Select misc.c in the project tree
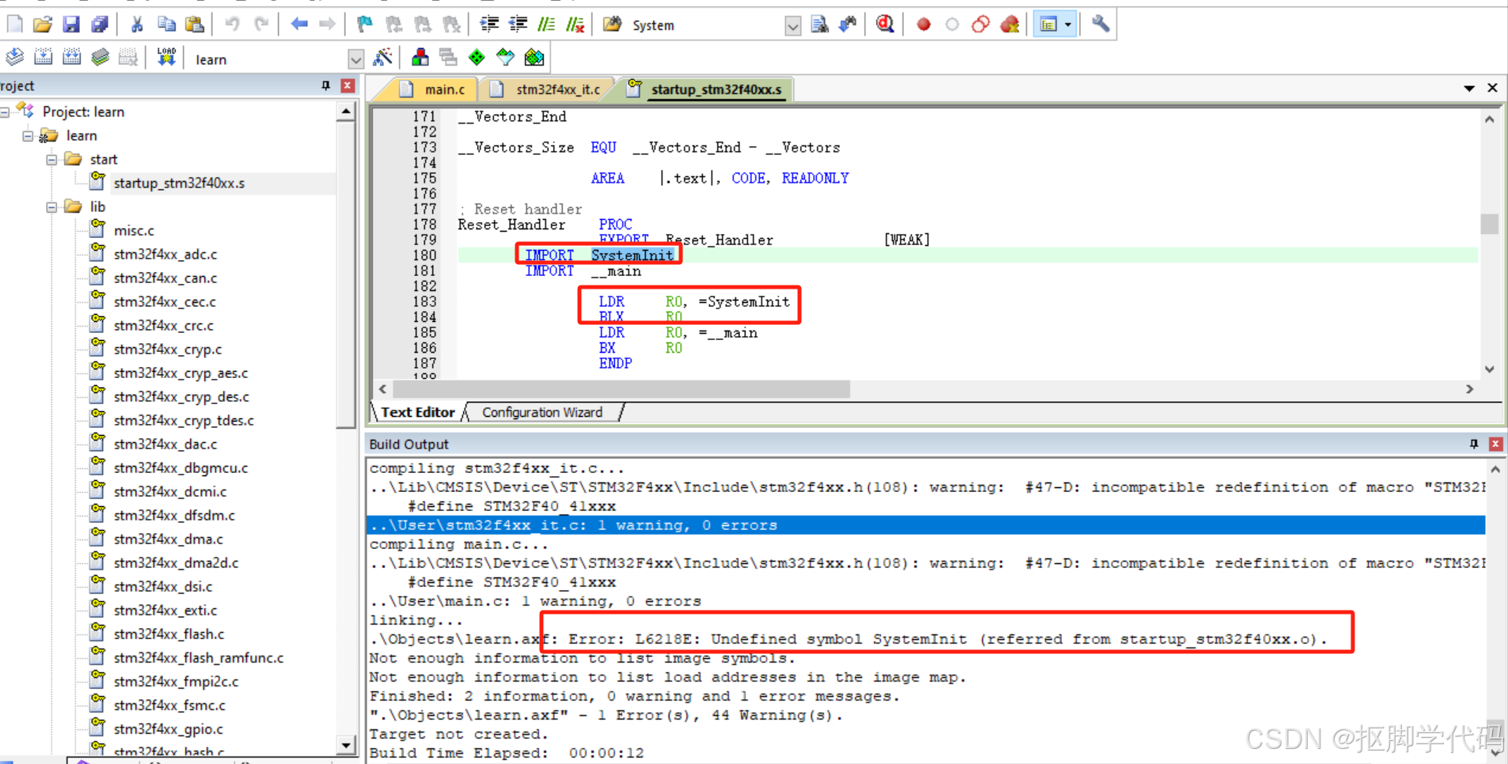 coord(134,231)
